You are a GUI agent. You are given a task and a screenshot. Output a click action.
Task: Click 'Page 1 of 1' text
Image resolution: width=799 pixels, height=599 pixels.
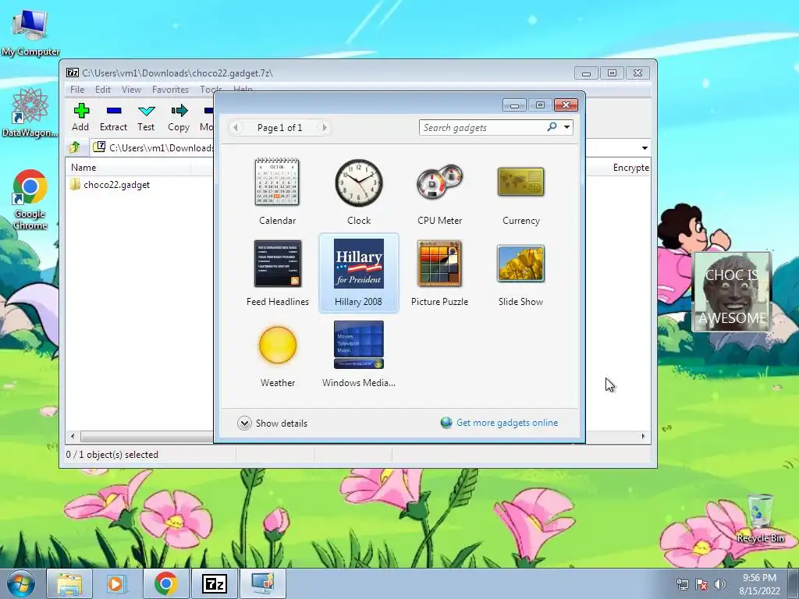point(280,127)
